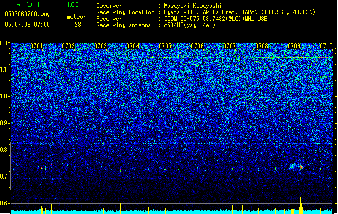Click the antenna text A504HB(yagi 4el)

click(190, 25)
